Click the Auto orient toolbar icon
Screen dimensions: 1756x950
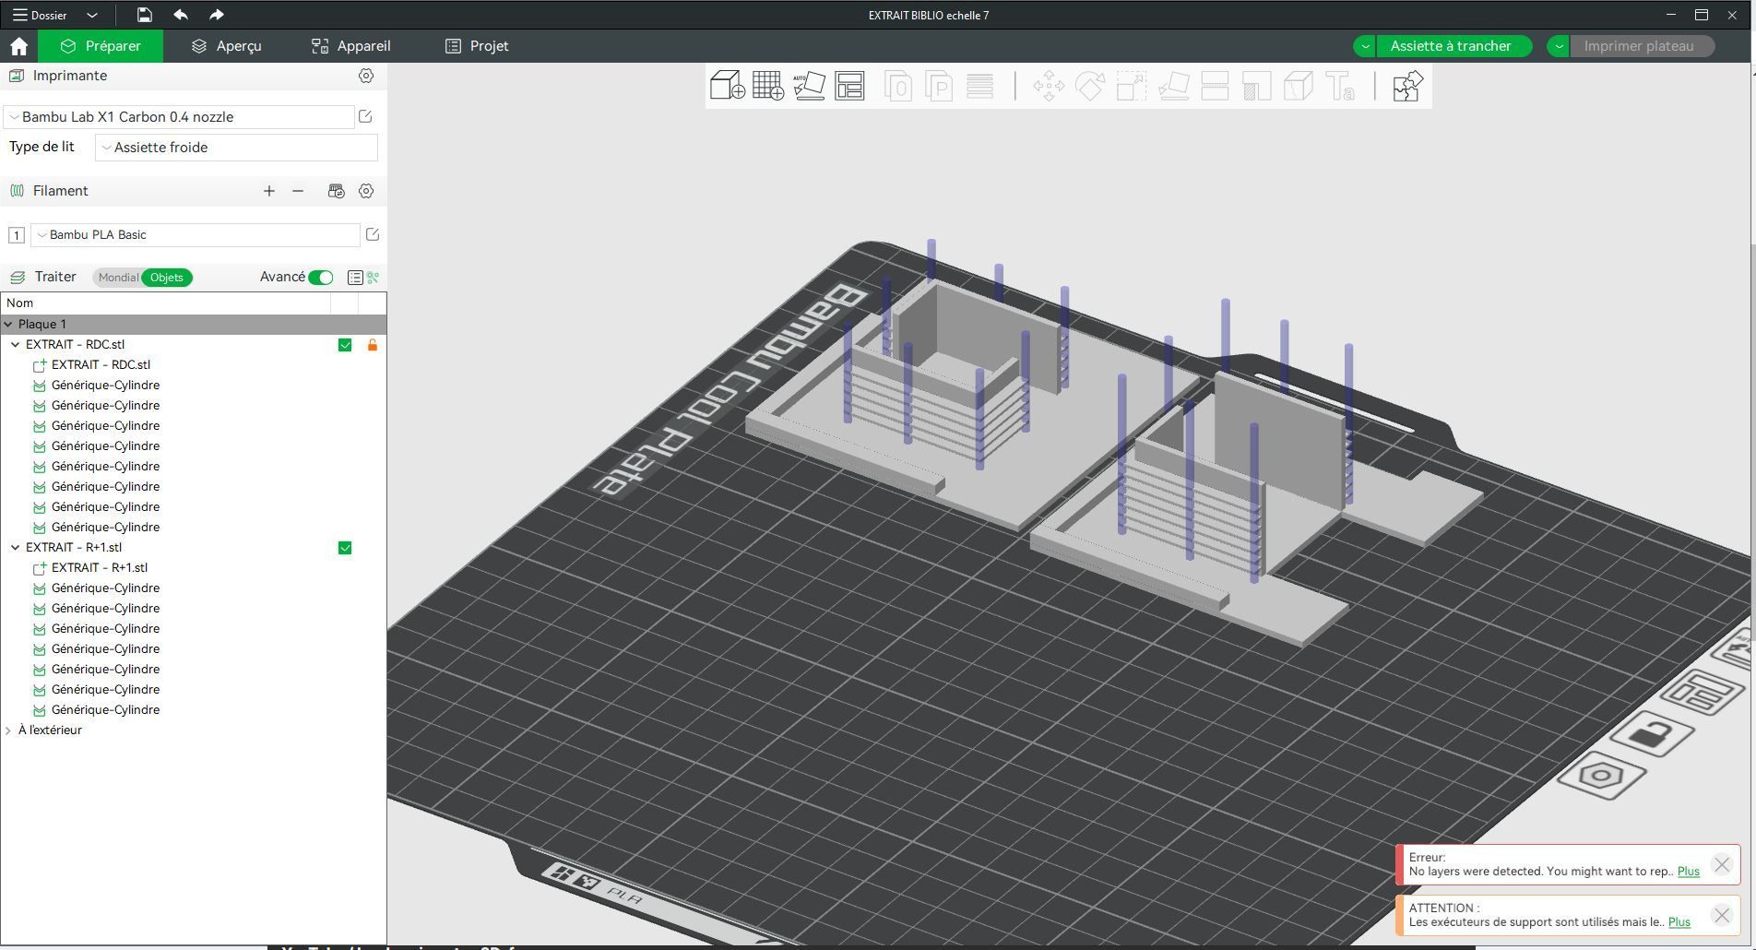[x=809, y=86]
